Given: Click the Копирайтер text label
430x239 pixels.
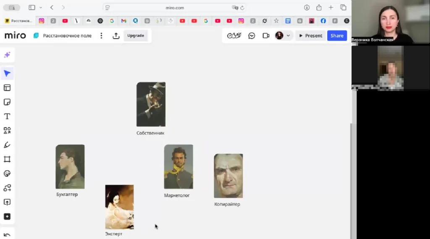Looking at the screenshot, I should pyautogui.click(x=227, y=204).
